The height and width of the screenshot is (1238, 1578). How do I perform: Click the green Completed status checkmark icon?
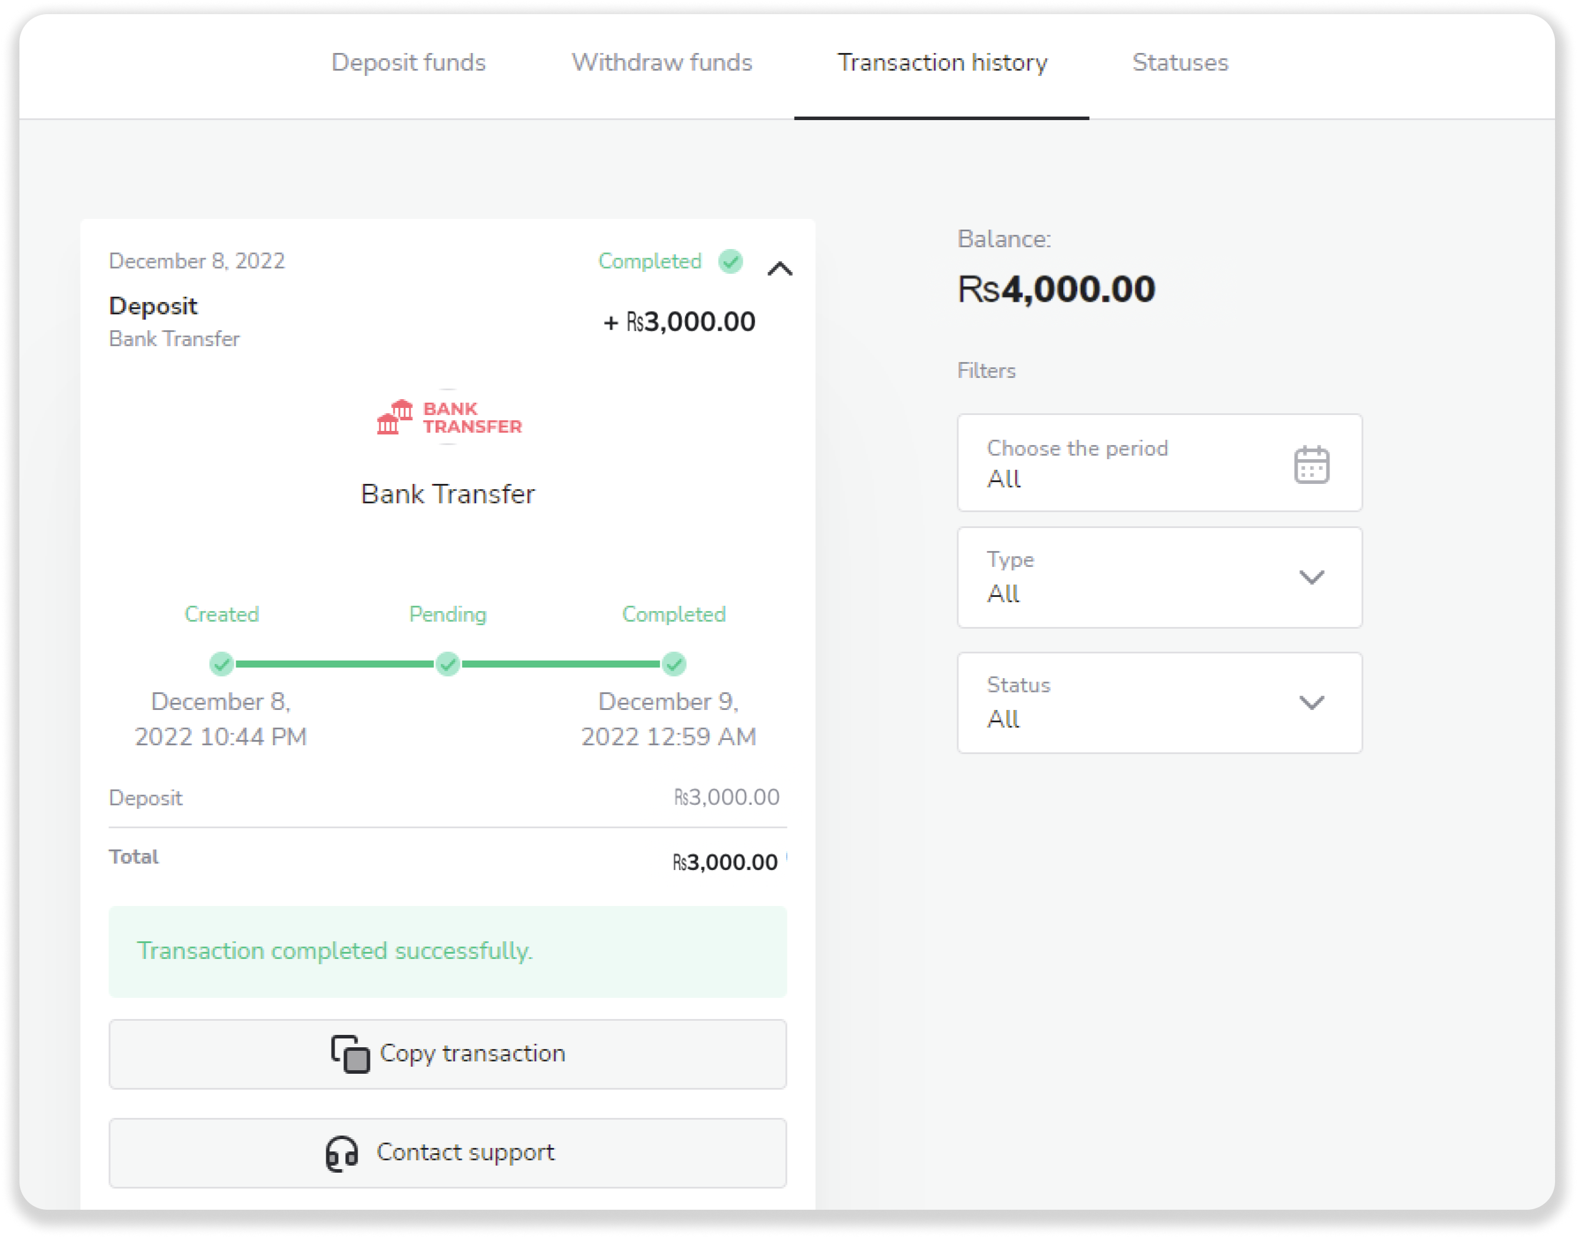pos(730,261)
